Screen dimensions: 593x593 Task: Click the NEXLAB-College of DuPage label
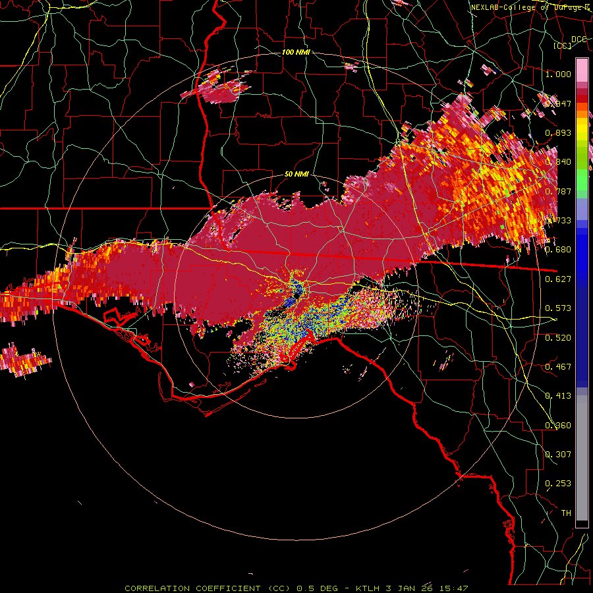pos(530,7)
